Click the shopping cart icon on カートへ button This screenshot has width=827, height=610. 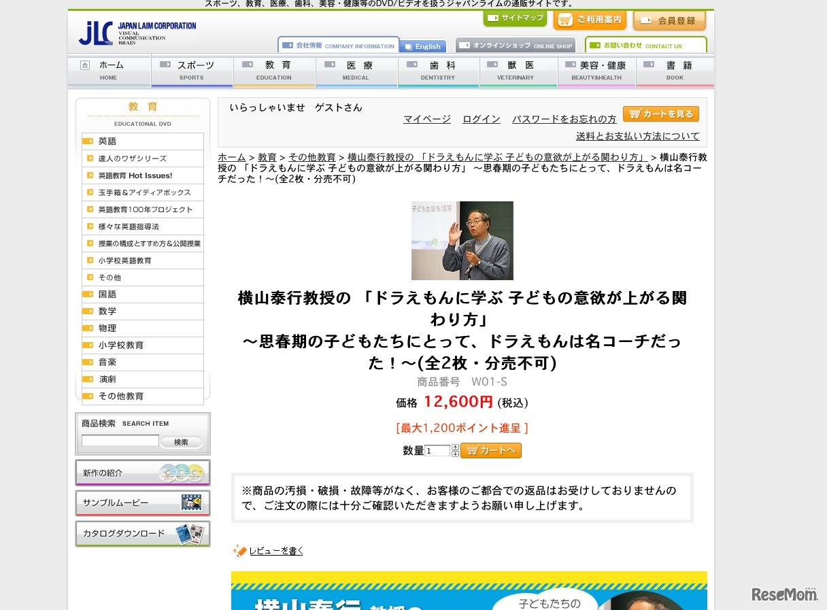(x=473, y=450)
